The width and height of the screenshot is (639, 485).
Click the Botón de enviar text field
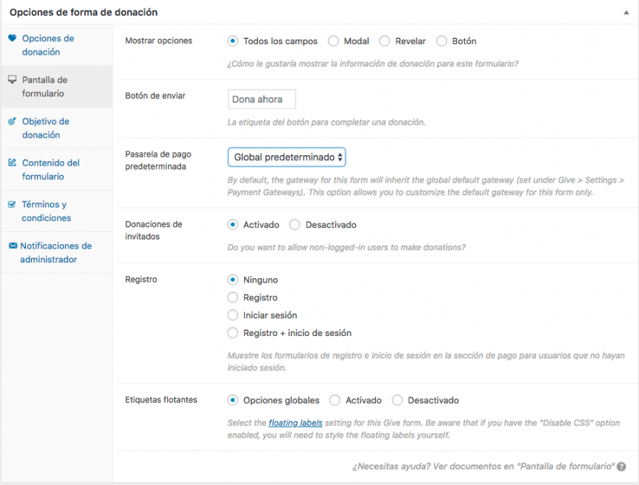click(262, 100)
